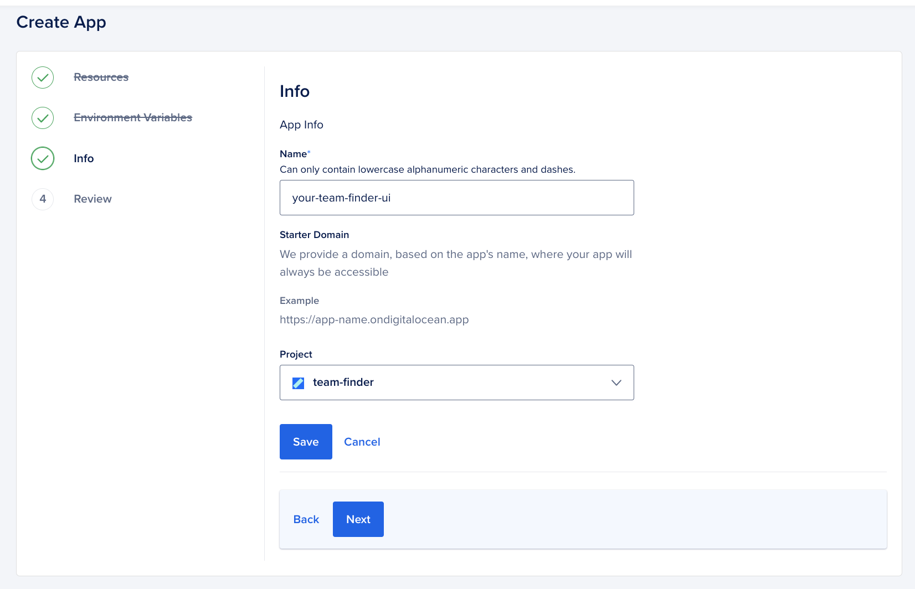Click the 'We provide a domain' description

point(456,263)
